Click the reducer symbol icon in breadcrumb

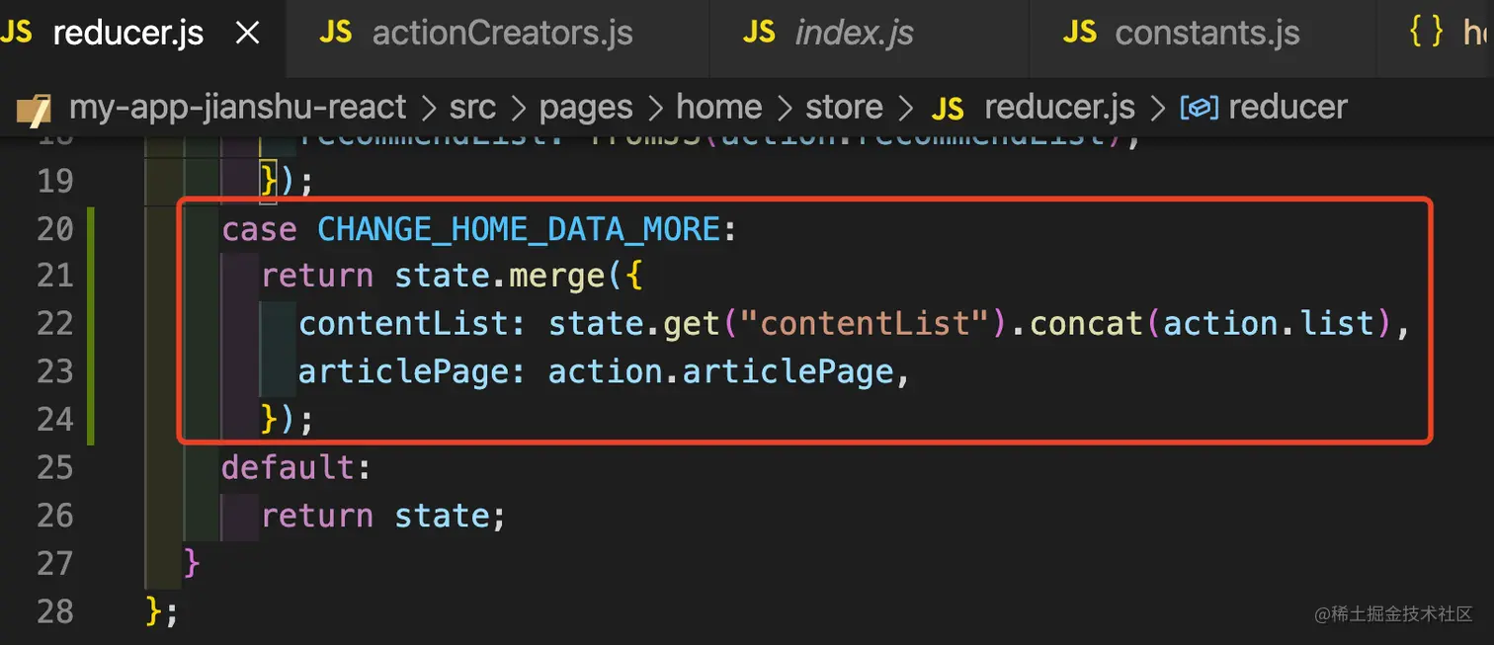pyautogui.click(x=1200, y=108)
